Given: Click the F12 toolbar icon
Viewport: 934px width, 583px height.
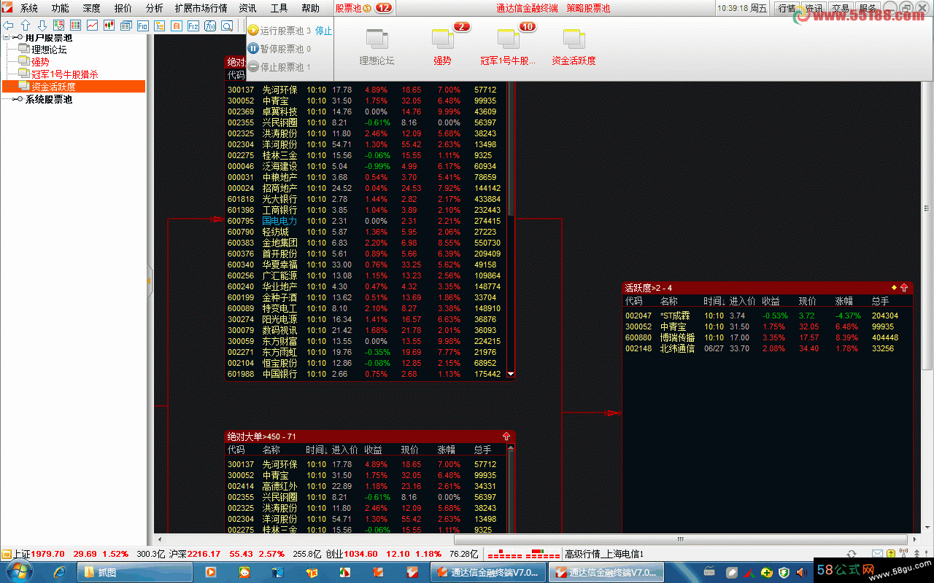Looking at the screenshot, I should (193, 26).
